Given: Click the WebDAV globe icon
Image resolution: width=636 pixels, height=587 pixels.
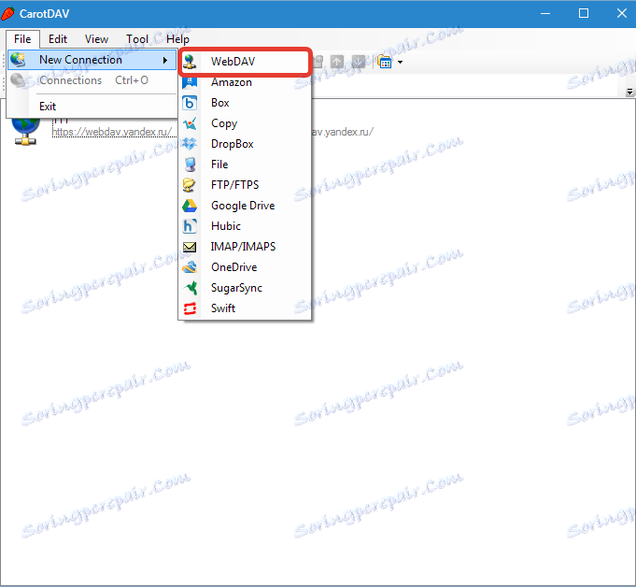Looking at the screenshot, I should 190,62.
